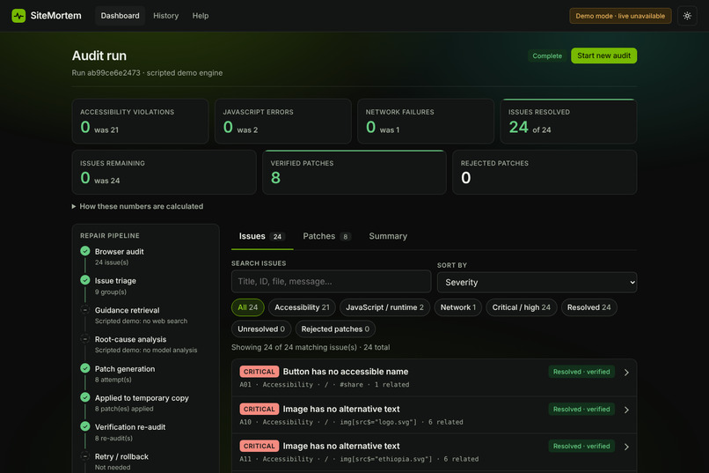Toggle the Accessibility 21 filter chip
The height and width of the screenshot is (473, 709).
[x=302, y=307]
